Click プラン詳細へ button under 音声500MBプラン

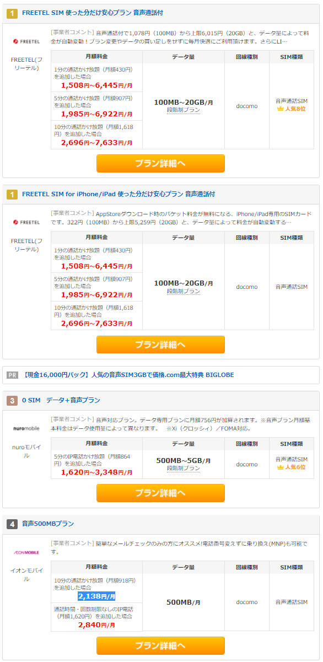point(160,645)
